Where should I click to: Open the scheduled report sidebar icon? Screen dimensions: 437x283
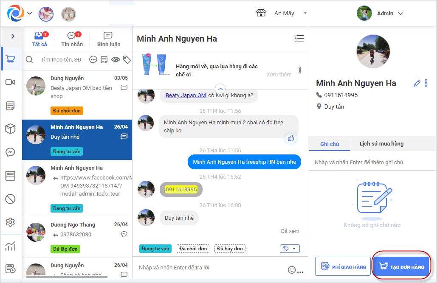(x=11, y=269)
